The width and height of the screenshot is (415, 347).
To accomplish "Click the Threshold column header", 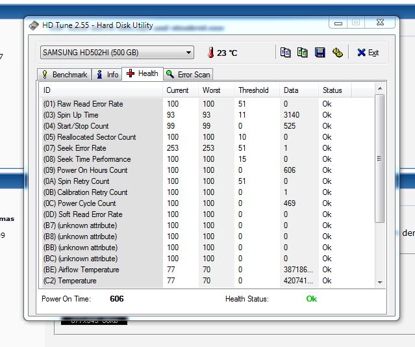I will click(x=257, y=90).
